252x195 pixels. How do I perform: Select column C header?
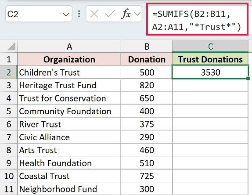coord(210,47)
